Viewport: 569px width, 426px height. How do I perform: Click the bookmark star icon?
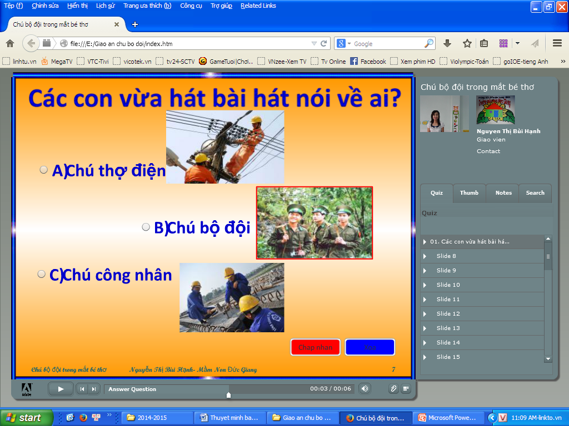click(x=467, y=43)
